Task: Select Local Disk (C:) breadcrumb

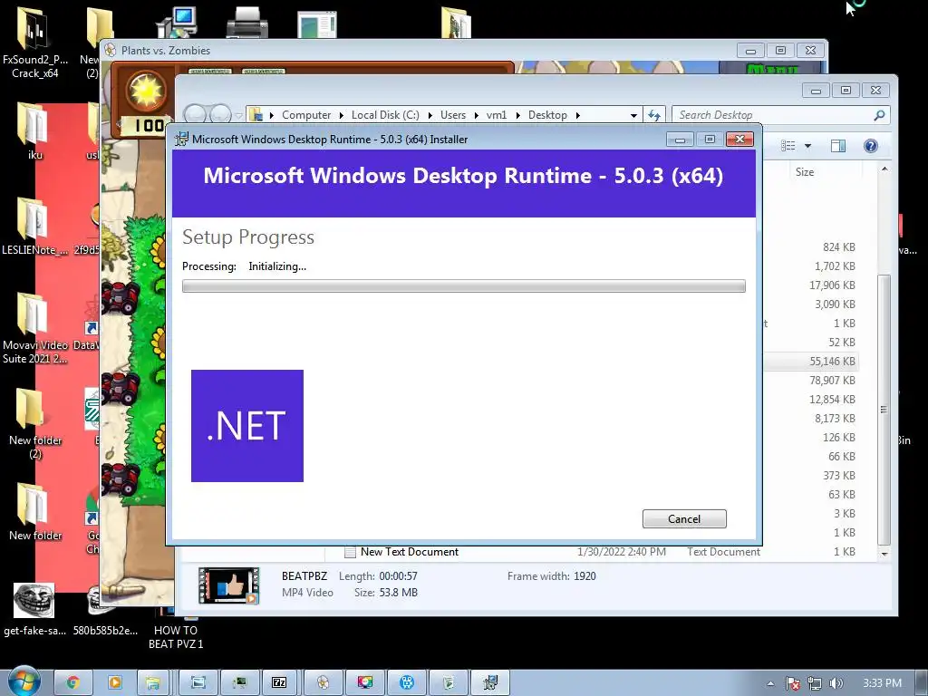Action: pos(385,115)
